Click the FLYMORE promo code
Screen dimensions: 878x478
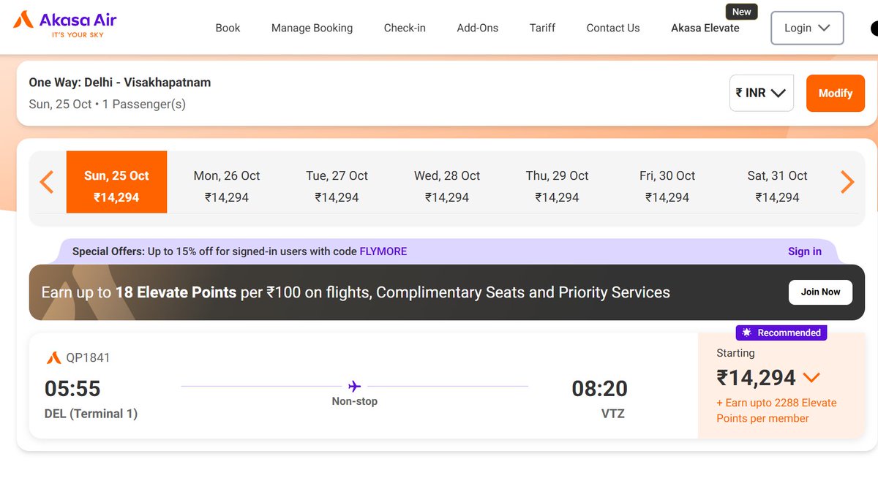(383, 251)
